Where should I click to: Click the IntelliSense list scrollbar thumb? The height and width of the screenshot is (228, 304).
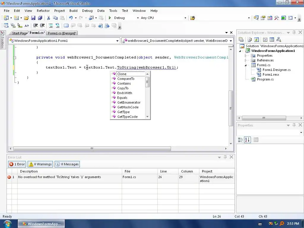(147, 82)
